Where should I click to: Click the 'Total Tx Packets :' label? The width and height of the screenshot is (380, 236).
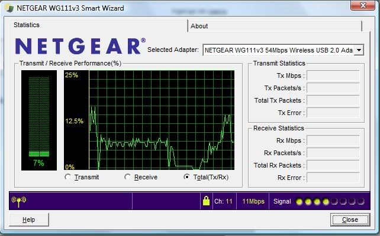(x=279, y=100)
